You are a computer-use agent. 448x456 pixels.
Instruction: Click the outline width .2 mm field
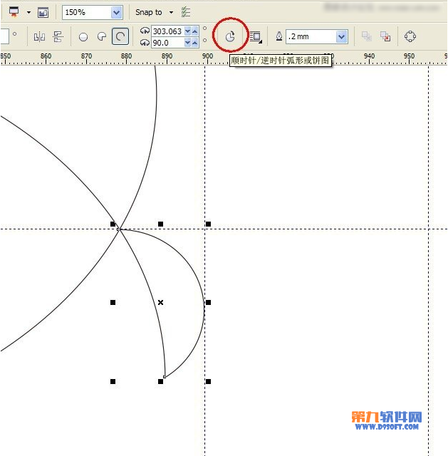pyautogui.click(x=311, y=36)
